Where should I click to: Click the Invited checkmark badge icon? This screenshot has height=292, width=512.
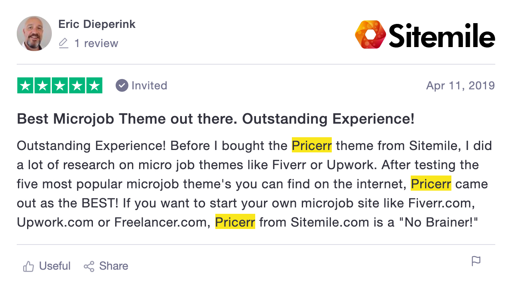pyautogui.click(x=122, y=85)
